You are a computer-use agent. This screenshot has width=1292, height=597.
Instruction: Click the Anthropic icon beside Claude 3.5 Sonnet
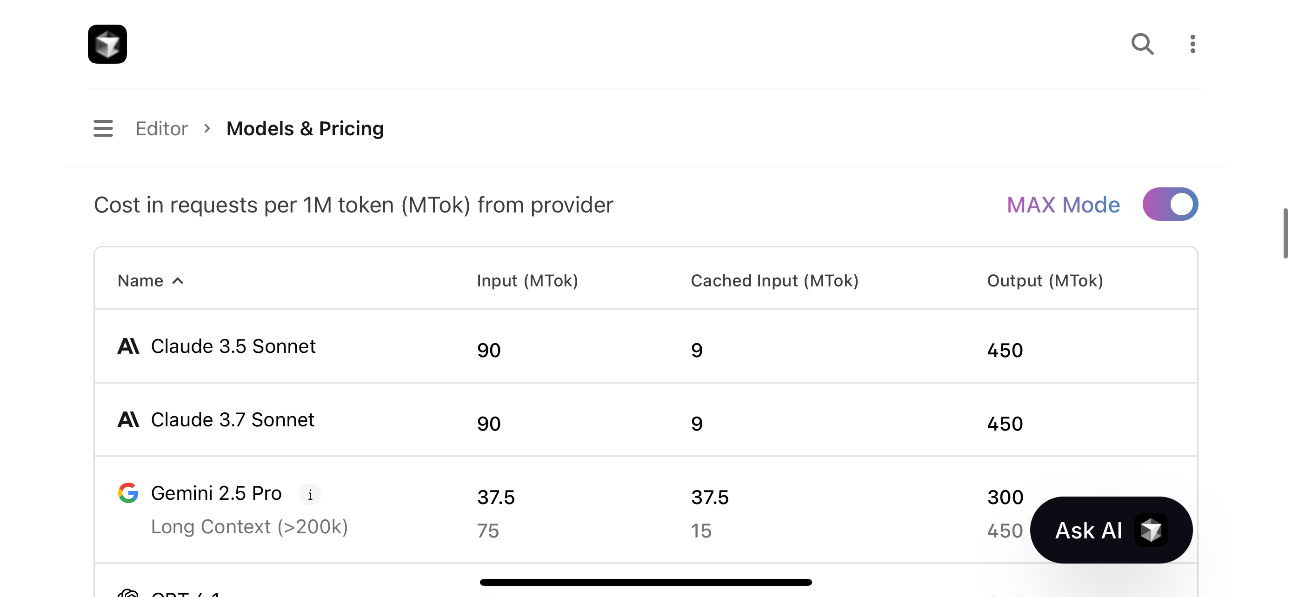tap(128, 346)
